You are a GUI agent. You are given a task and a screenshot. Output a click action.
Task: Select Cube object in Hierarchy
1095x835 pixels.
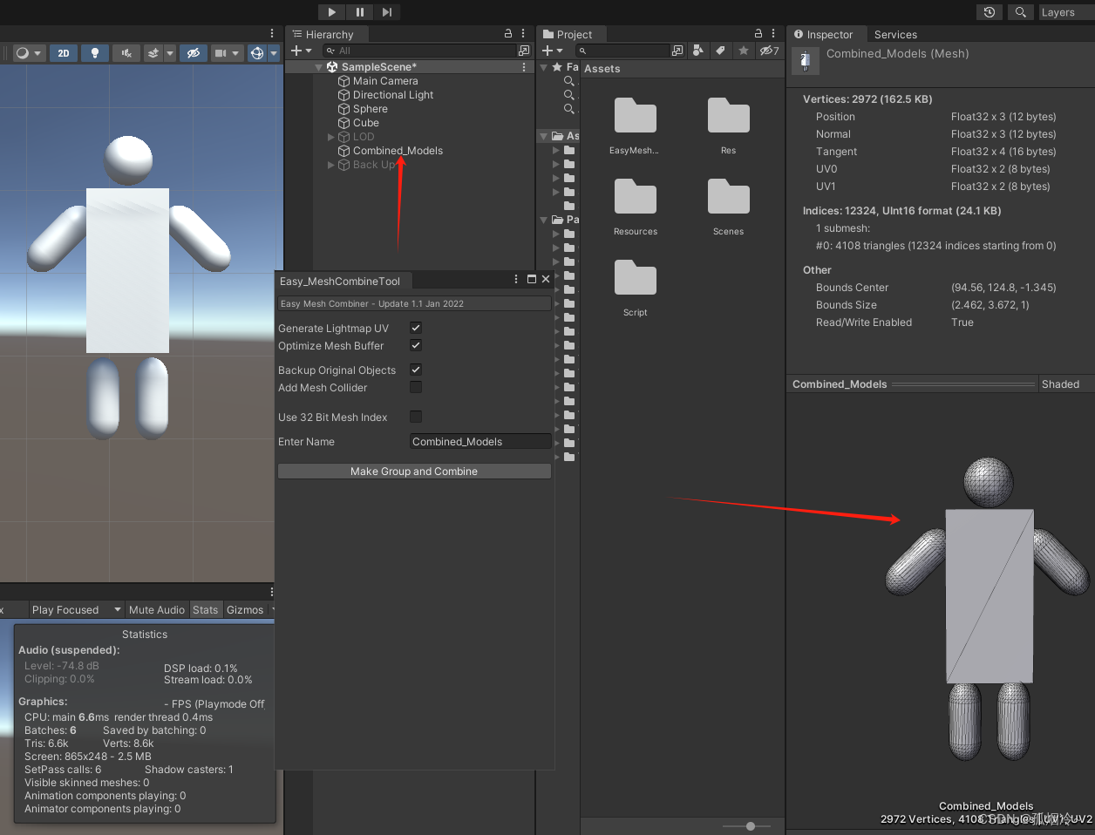366,123
